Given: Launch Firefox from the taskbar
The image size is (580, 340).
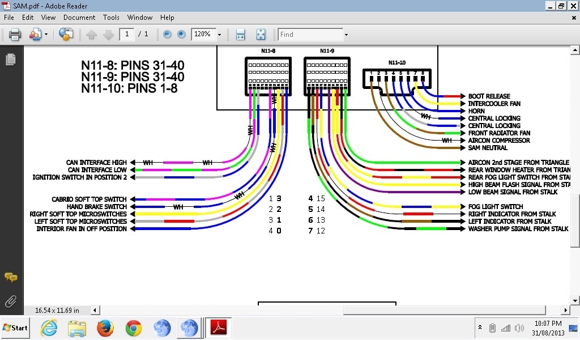Looking at the screenshot, I should click(x=105, y=328).
